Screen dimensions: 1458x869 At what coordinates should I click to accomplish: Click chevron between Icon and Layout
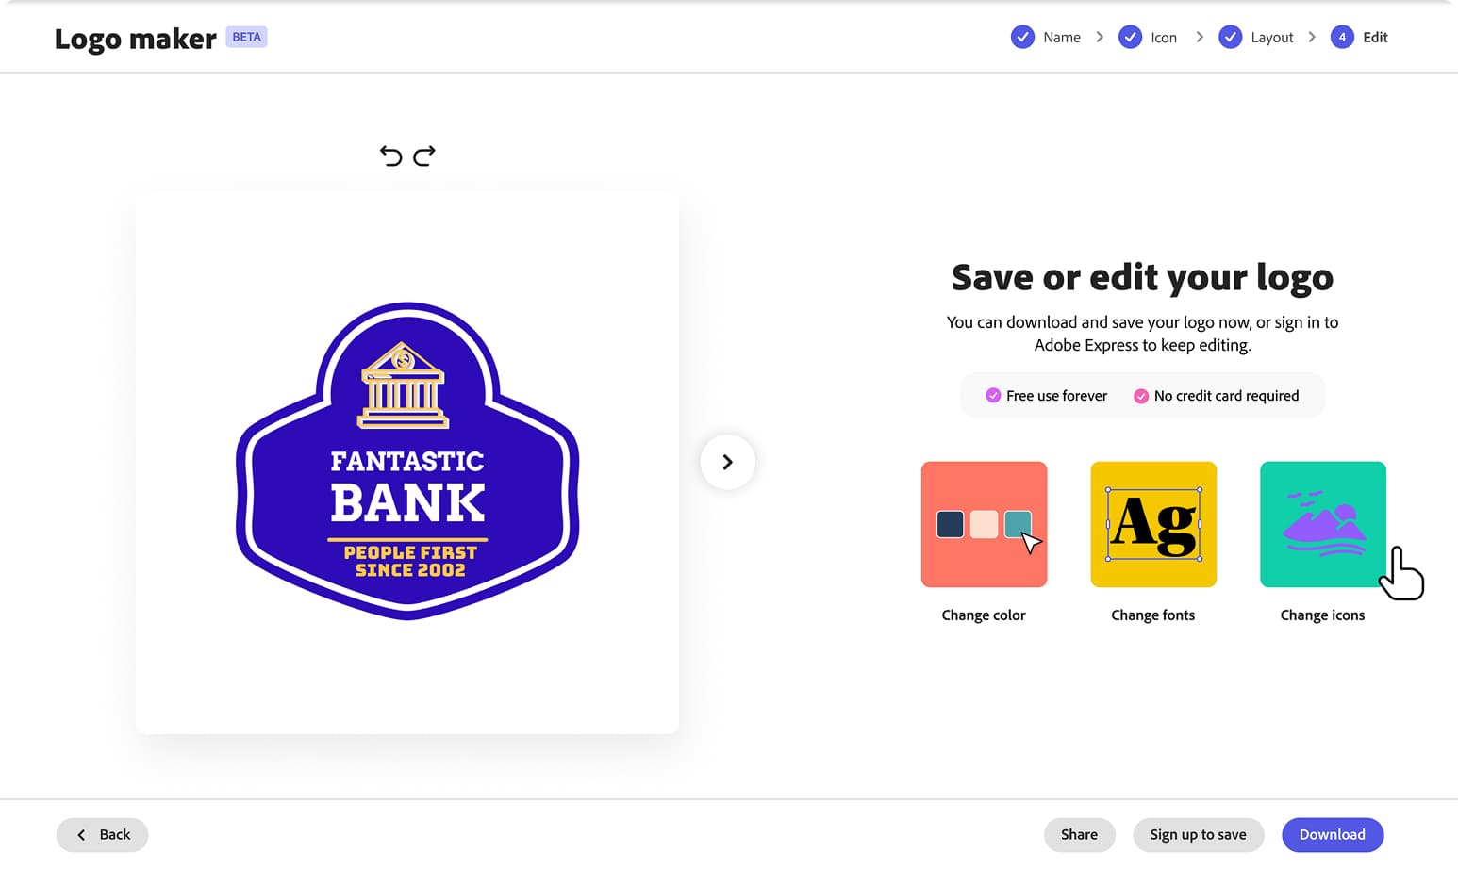click(x=1200, y=38)
